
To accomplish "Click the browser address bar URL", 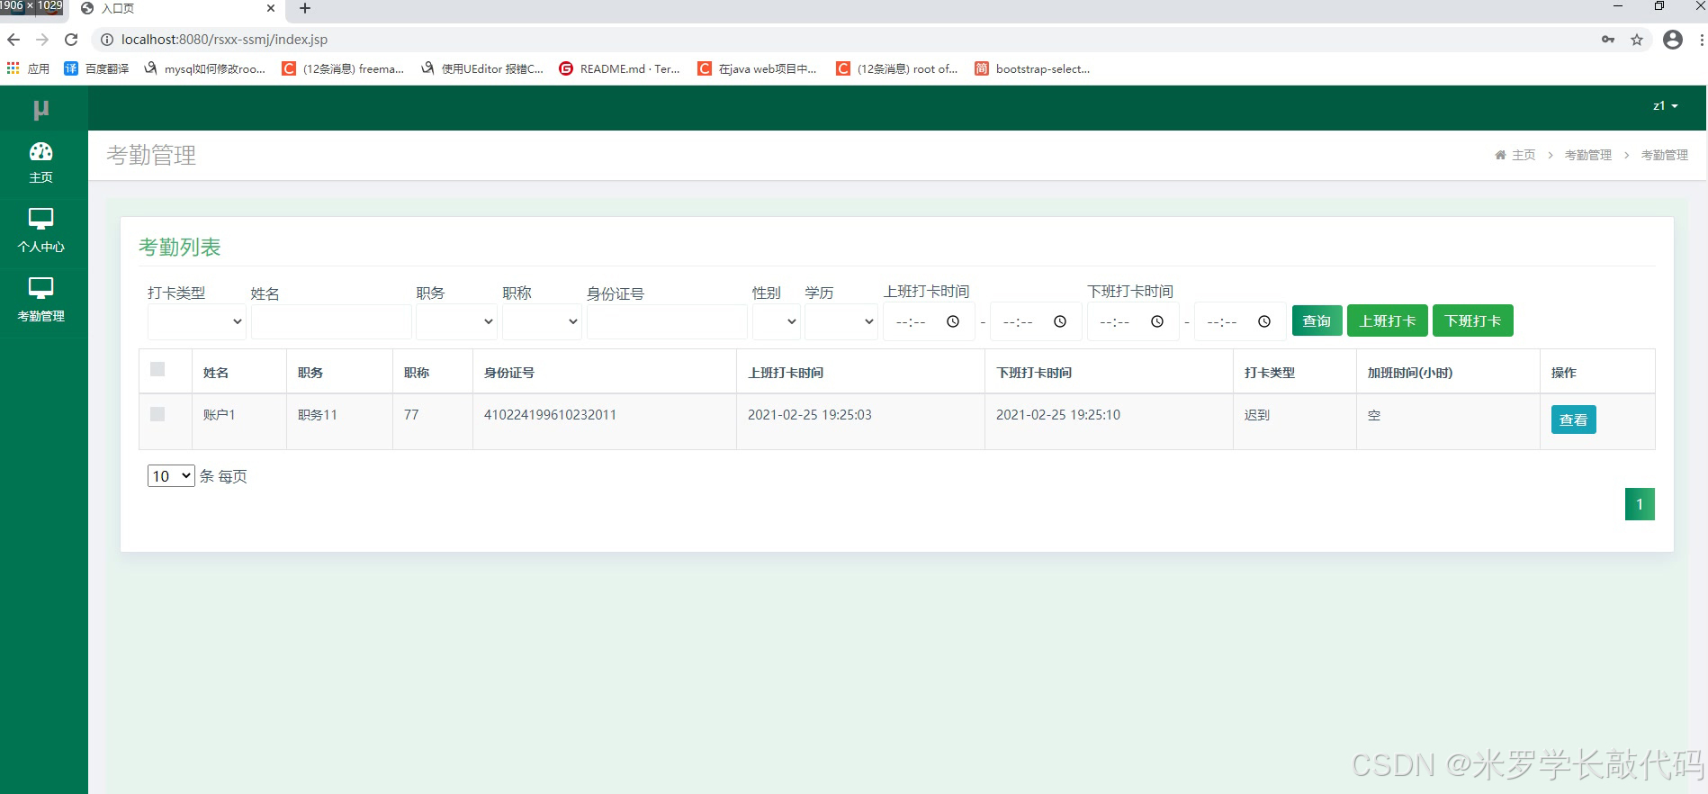I will click(x=224, y=40).
